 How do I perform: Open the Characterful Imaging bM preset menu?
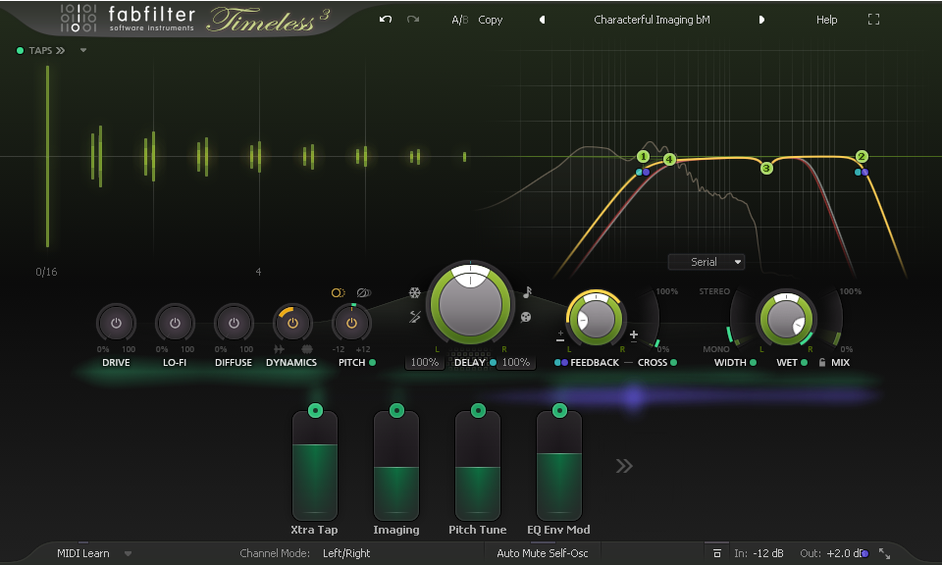(x=652, y=19)
